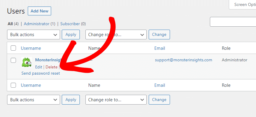Open the top Bulk actions dropdown

pos(33,35)
